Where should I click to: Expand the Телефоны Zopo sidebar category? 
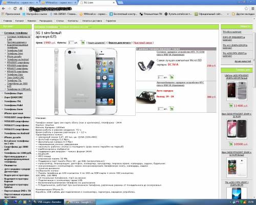[x=13, y=93]
